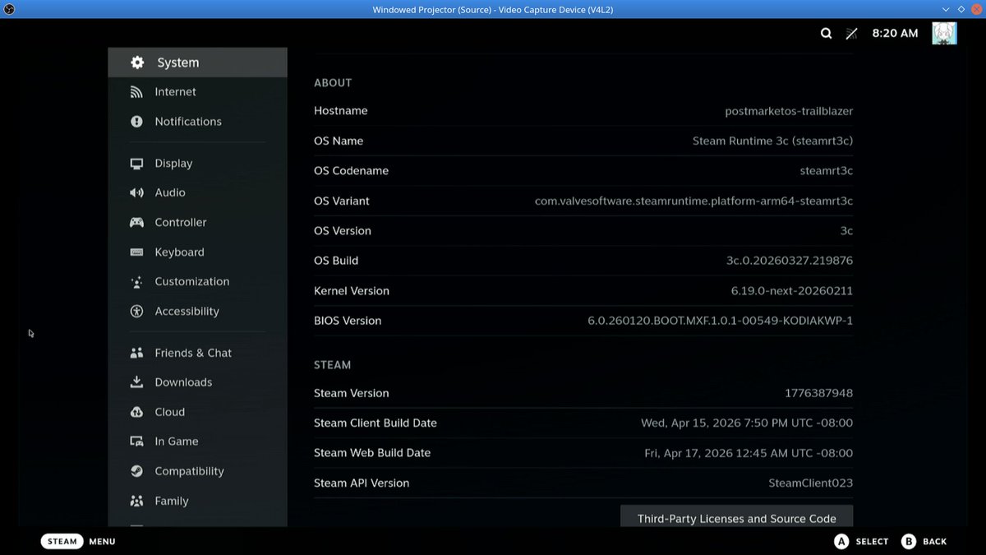Click the title bar keep-above diamond icon

coord(961,9)
